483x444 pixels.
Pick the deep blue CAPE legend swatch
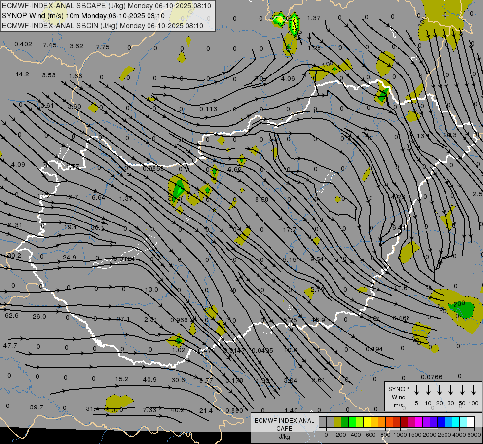tap(441, 422)
